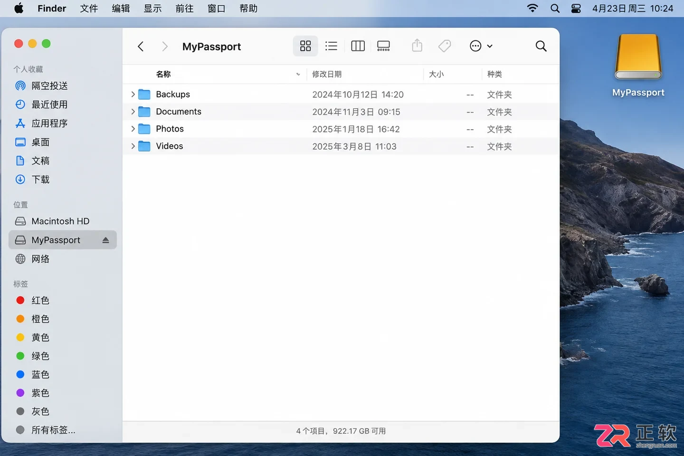Switch to gallery view in Finder toolbar

[383, 46]
